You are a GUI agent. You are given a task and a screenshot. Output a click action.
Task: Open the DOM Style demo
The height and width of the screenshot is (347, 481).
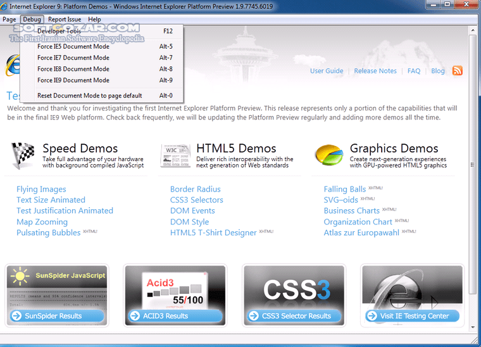pos(190,222)
